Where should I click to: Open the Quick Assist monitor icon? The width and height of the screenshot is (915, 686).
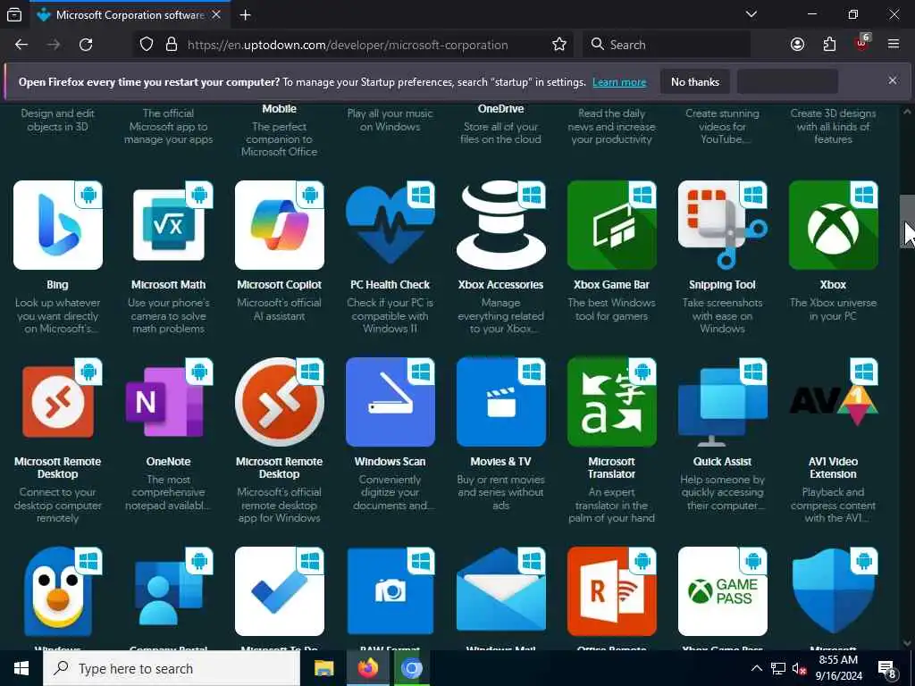click(x=722, y=402)
